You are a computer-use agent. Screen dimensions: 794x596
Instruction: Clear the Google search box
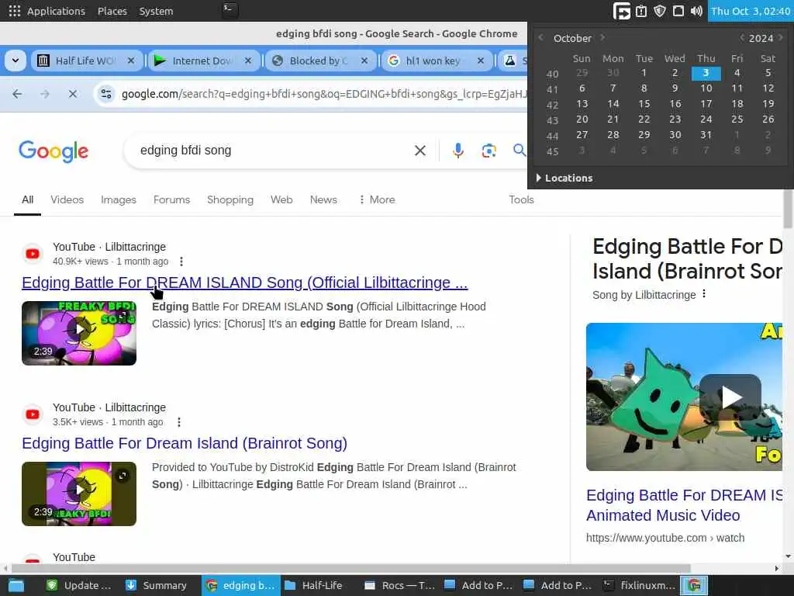tap(419, 151)
